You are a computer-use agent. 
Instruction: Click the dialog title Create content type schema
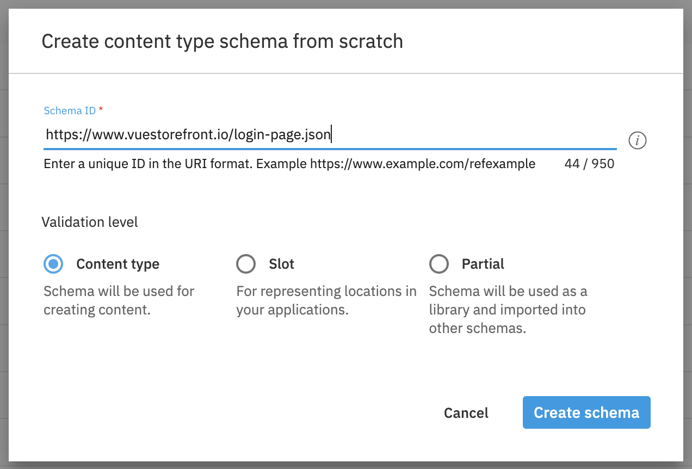(223, 41)
